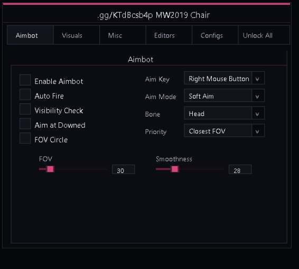Screen dimensions: 299x269
Task: Check the Aim at Downed box
Action: click(25, 123)
